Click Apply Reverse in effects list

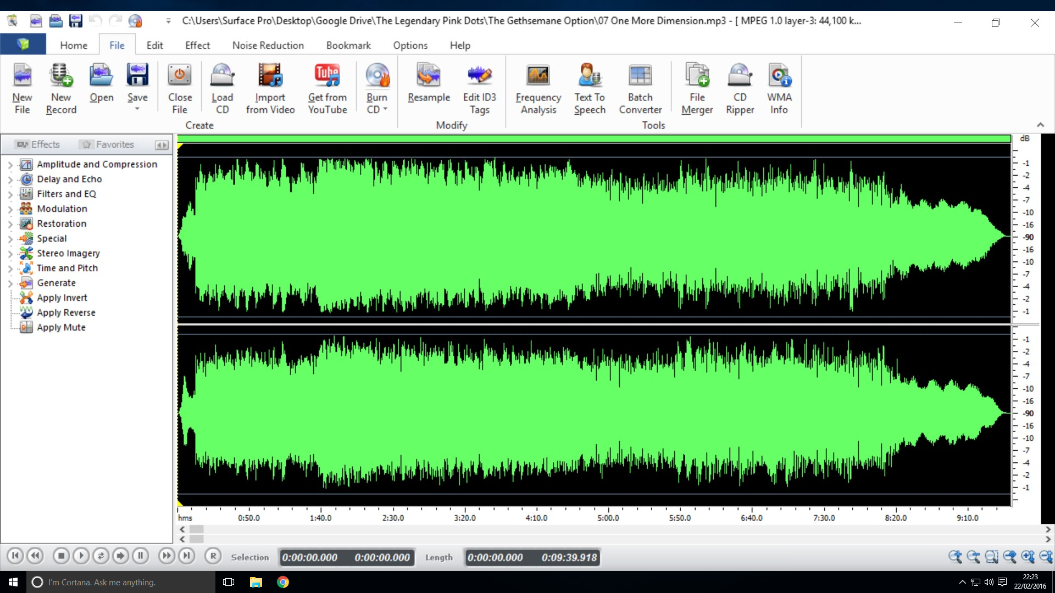(66, 312)
